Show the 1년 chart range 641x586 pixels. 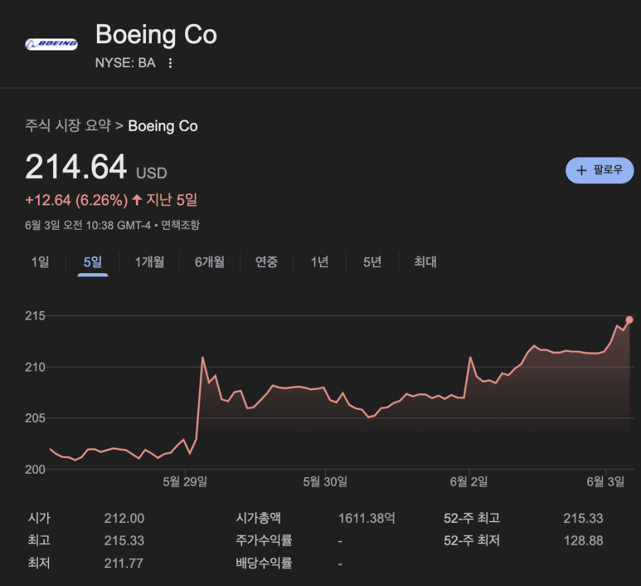[x=320, y=262]
